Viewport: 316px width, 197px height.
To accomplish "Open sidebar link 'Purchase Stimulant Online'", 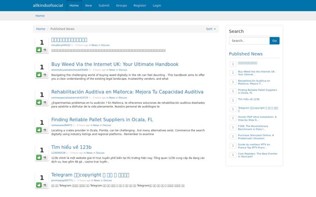I will click(256, 137).
